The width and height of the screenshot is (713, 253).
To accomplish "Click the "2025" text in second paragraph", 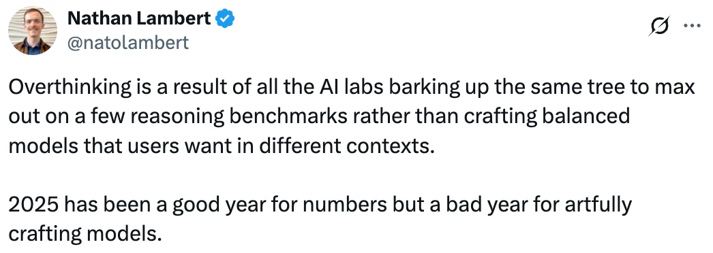I will [x=33, y=205].
